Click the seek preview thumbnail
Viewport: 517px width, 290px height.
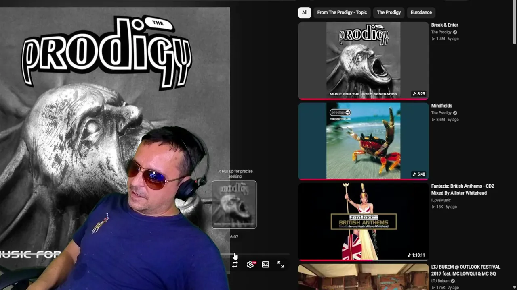[234, 205]
